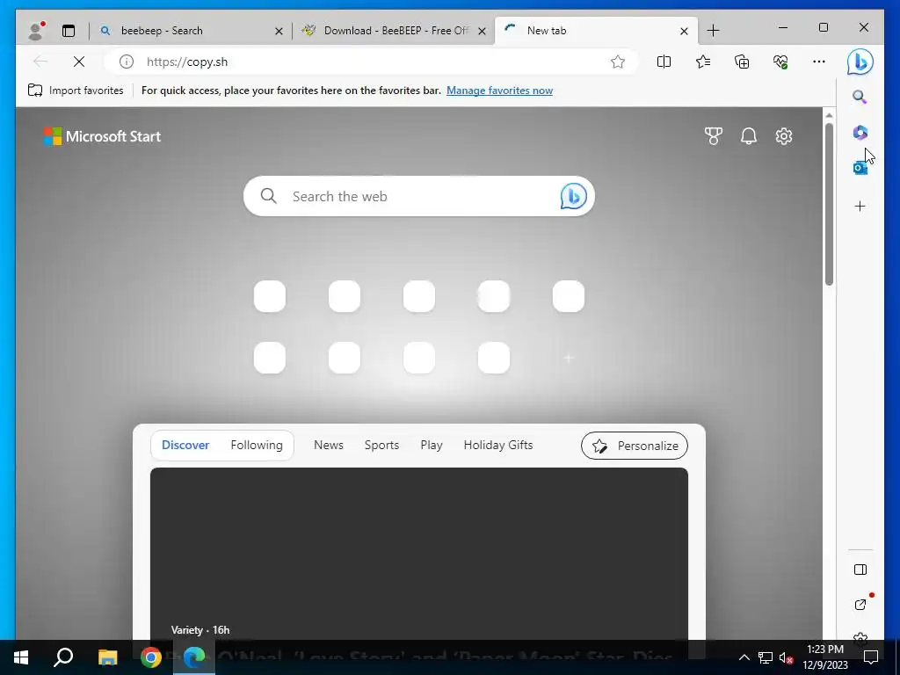Switch to the Download - BeeBEEP tab
Screen dimensions: 900x675
point(393,31)
